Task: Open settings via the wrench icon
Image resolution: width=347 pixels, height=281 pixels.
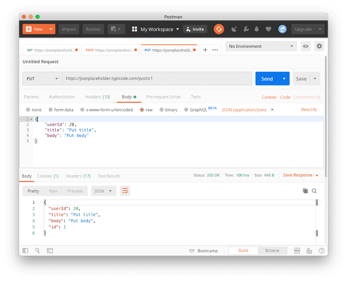Action: click(x=246, y=29)
